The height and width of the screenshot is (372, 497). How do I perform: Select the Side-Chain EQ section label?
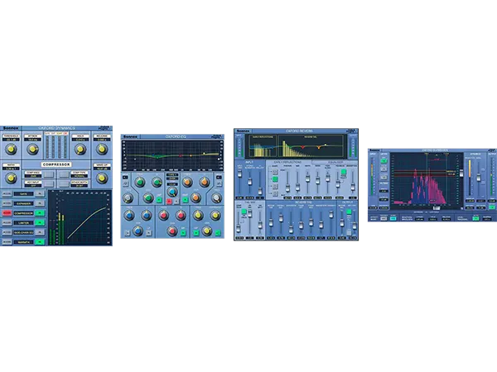point(24,232)
